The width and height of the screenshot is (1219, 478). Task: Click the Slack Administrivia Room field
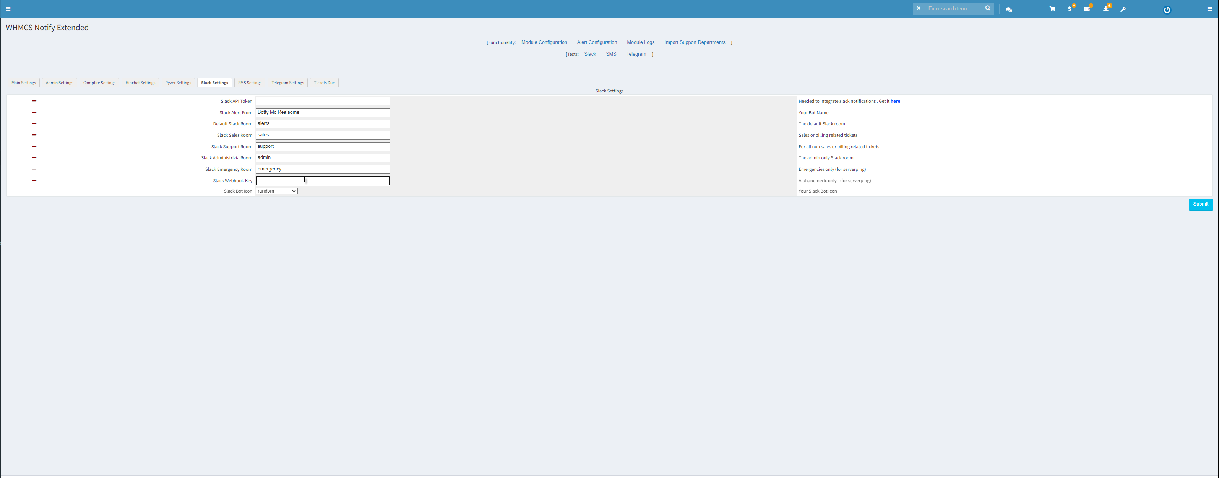tap(323, 158)
